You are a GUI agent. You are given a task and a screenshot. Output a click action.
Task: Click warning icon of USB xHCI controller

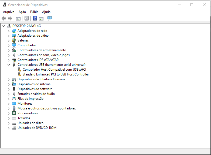[x=19, y=70]
